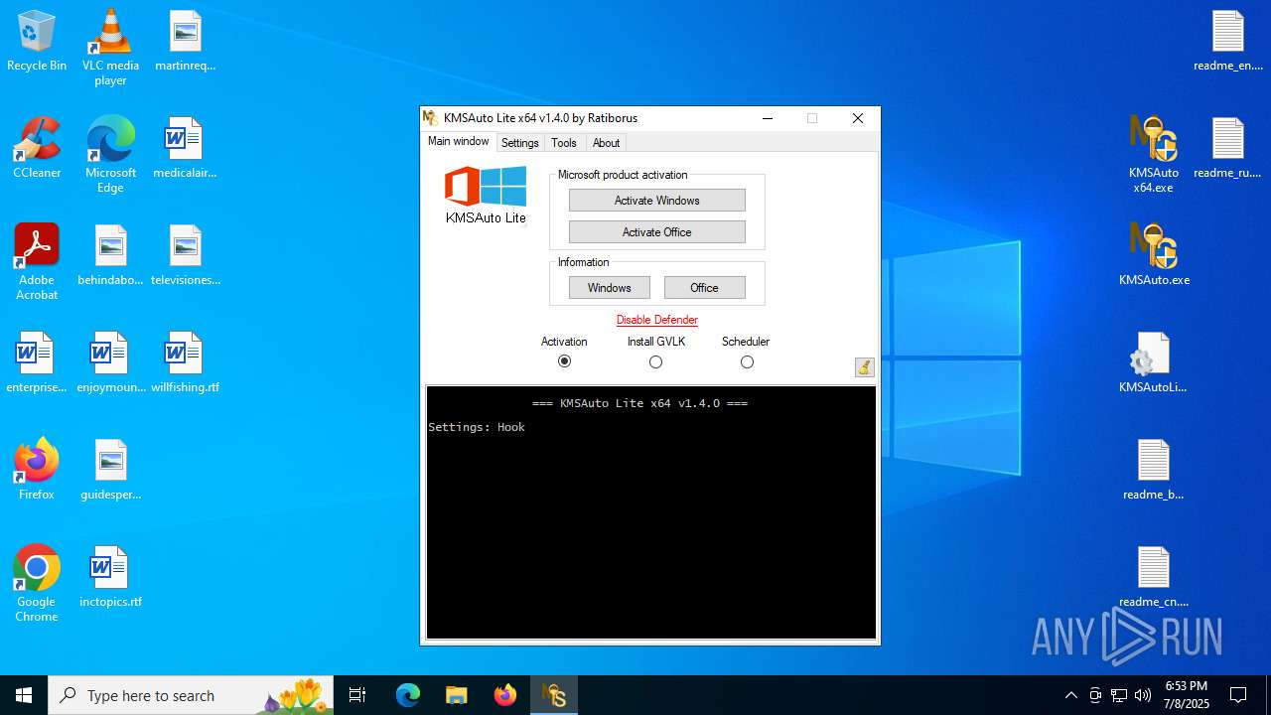Select the inctopics.rtf document icon
Viewport: 1271px width, 715px height.
point(110,578)
